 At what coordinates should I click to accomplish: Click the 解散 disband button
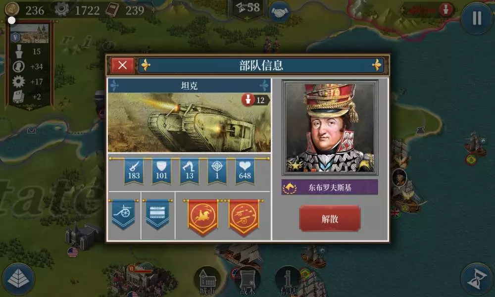pos(330,218)
